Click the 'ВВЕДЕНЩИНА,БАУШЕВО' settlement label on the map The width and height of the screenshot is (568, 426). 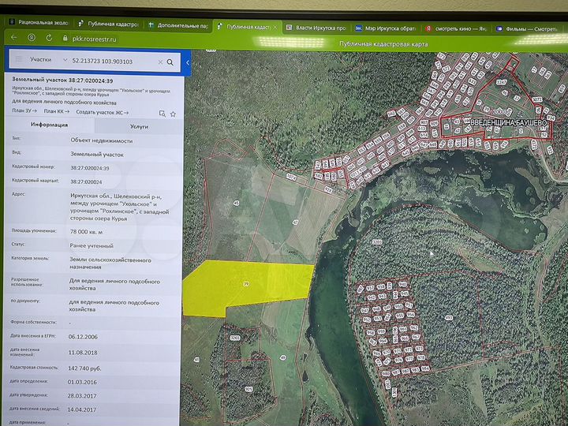508,123
